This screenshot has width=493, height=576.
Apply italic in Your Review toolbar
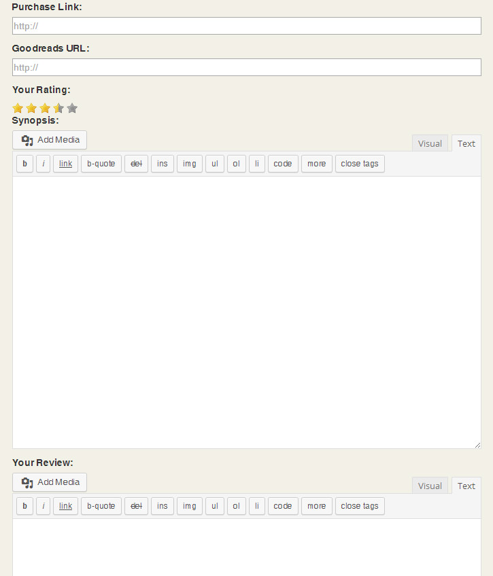[x=43, y=506]
